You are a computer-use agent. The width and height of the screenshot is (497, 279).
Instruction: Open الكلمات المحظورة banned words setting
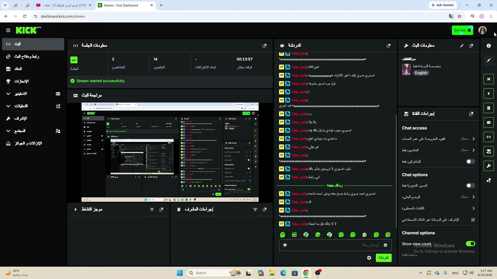pos(438,208)
